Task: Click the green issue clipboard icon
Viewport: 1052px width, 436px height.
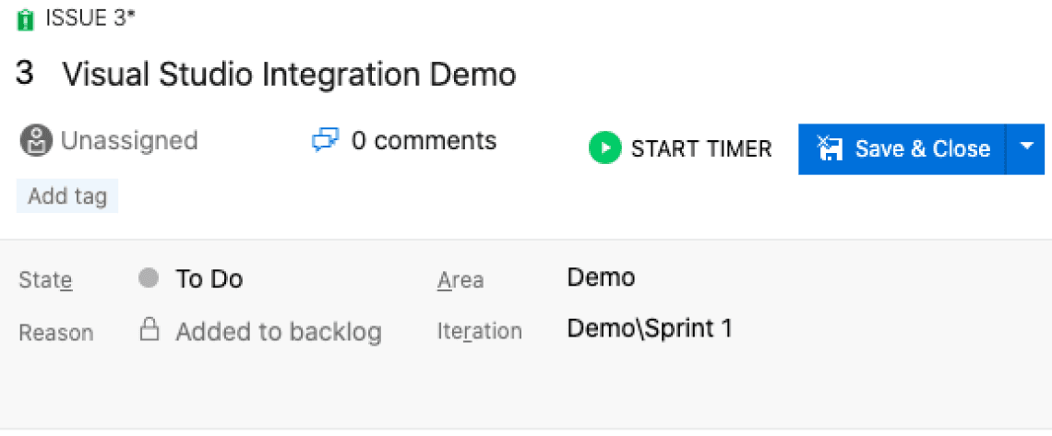Action: [x=26, y=20]
